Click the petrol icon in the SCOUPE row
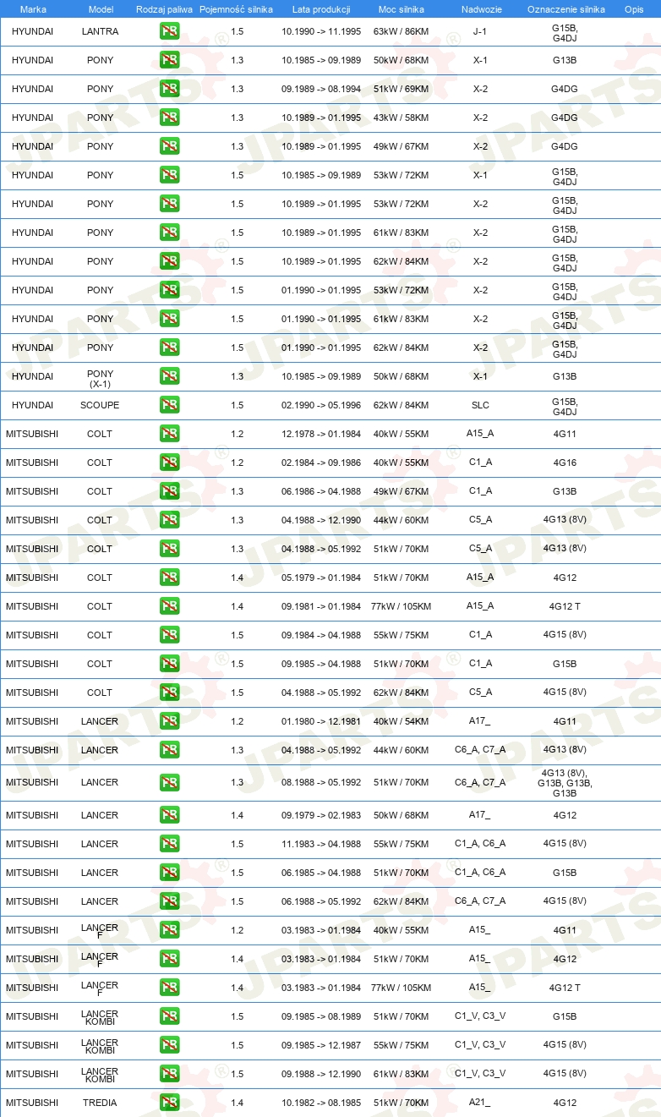The image size is (661, 1117). [x=170, y=405]
